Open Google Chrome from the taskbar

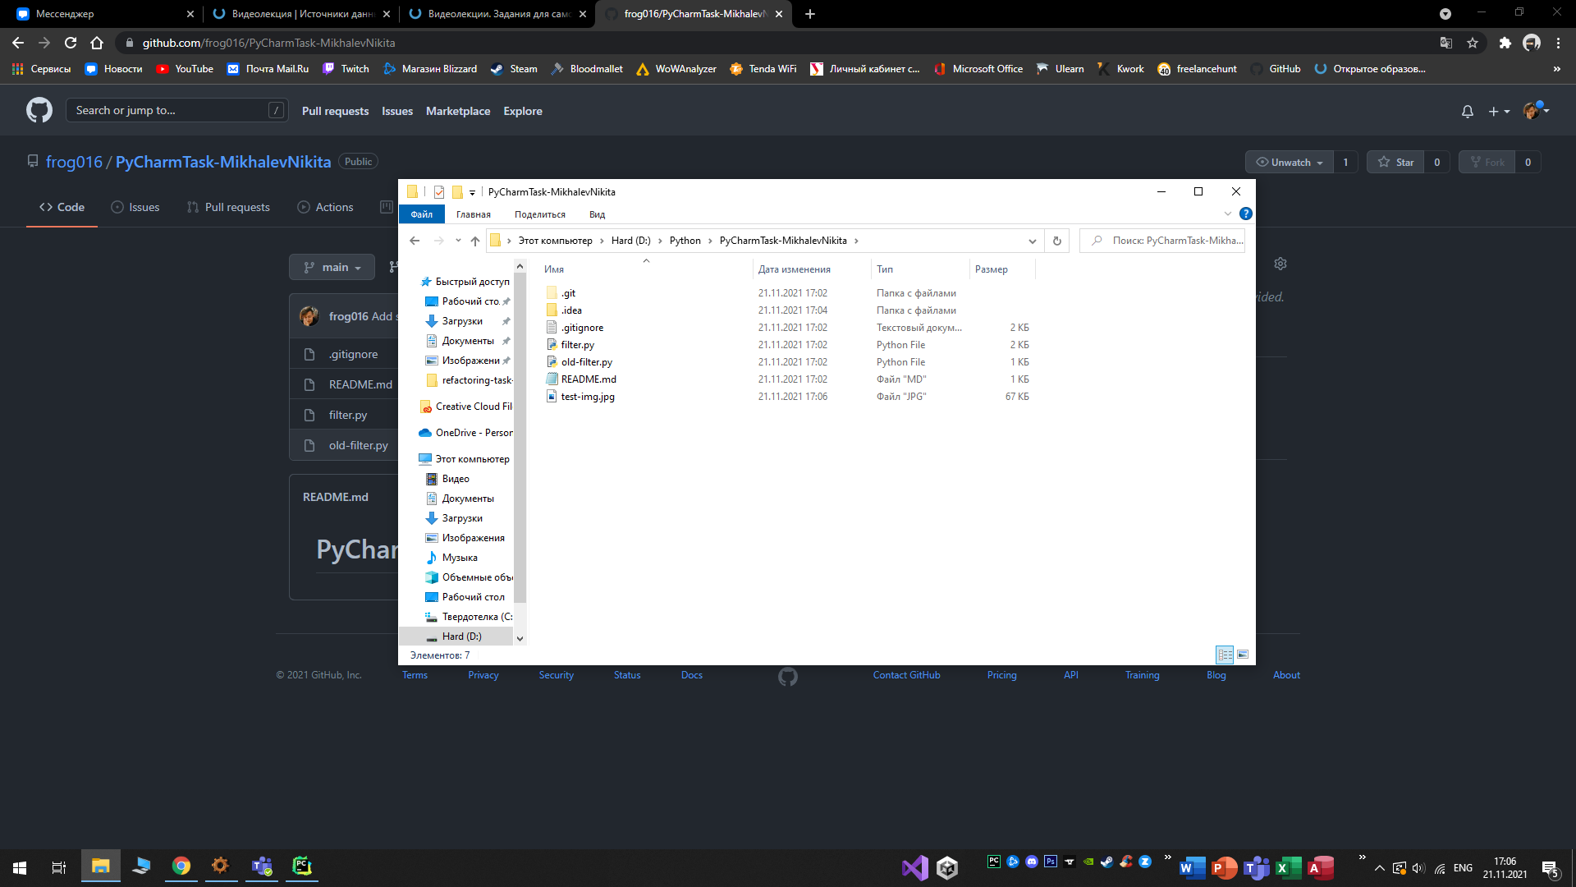pos(181,866)
